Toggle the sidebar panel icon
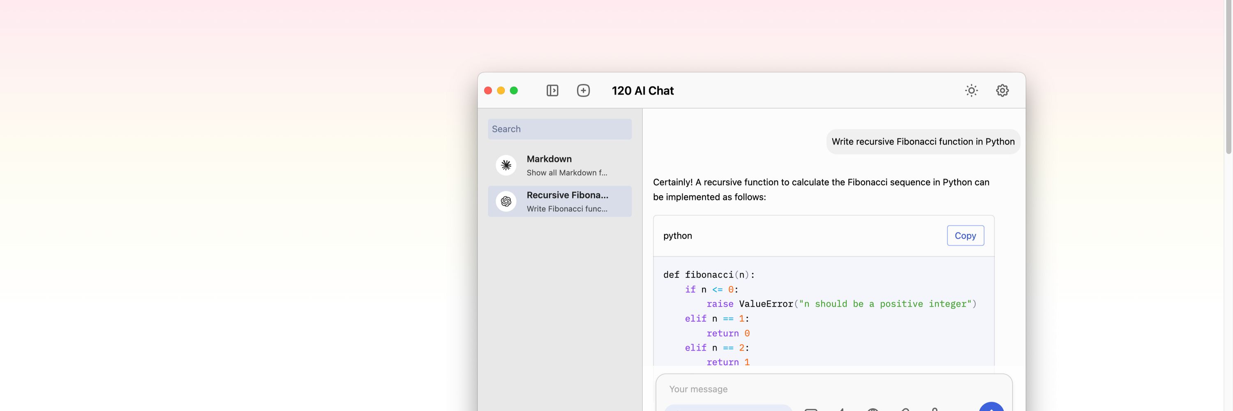The image size is (1233, 411). click(x=552, y=90)
